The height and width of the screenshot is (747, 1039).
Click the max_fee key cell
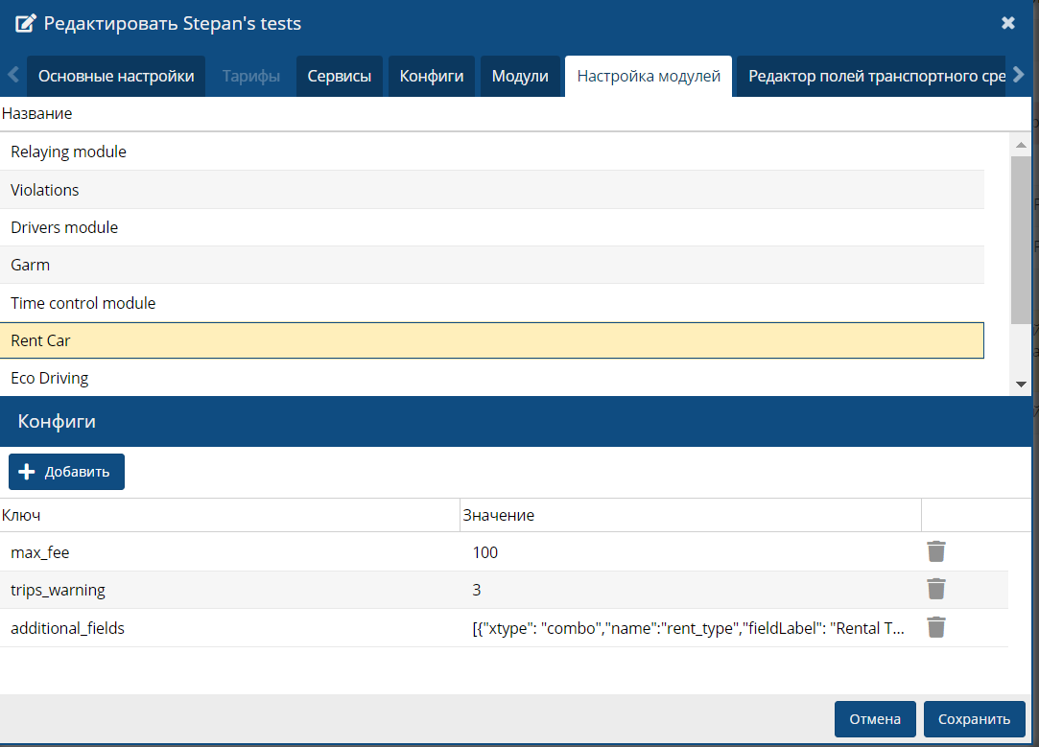pyautogui.click(x=230, y=552)
